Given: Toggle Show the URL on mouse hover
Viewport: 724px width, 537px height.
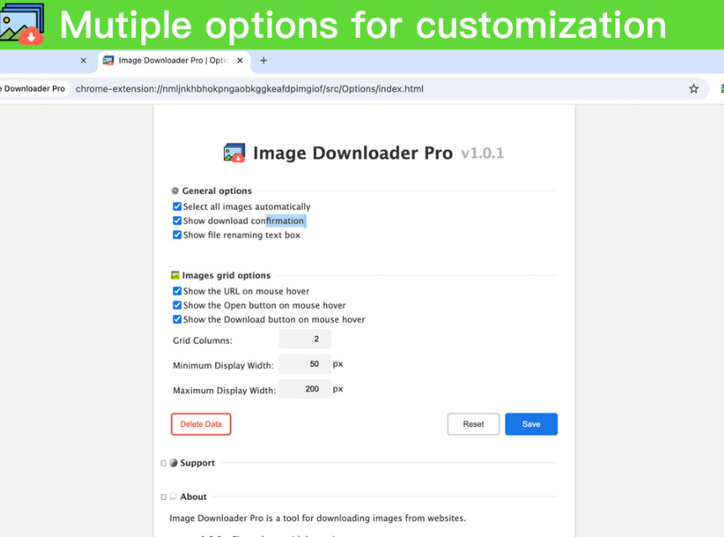Looking at the screenshot, I should [177, 292].
